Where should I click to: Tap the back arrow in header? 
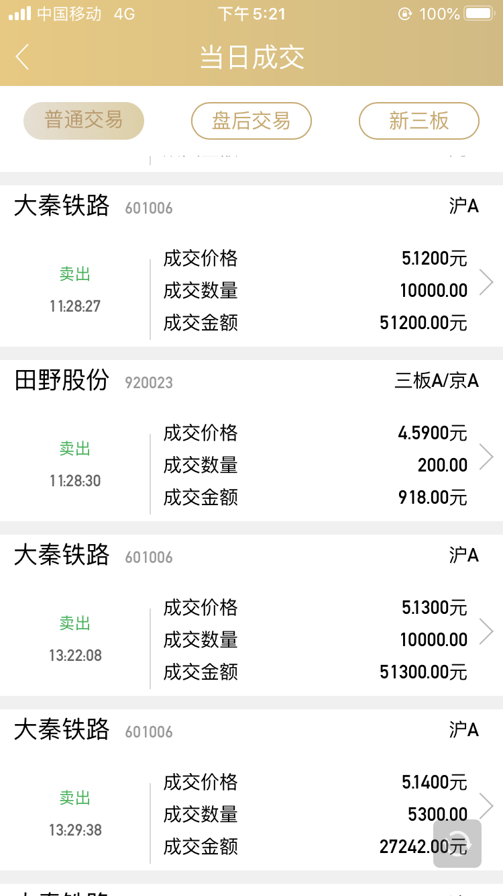(x=23, y=57)
